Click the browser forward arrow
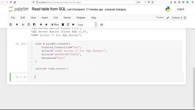The width and height of the screenshot is (195, 110). pos(7,2)
